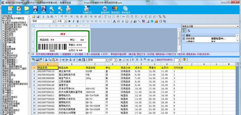Click the spreadsheet vertical scrollbar

238,89
